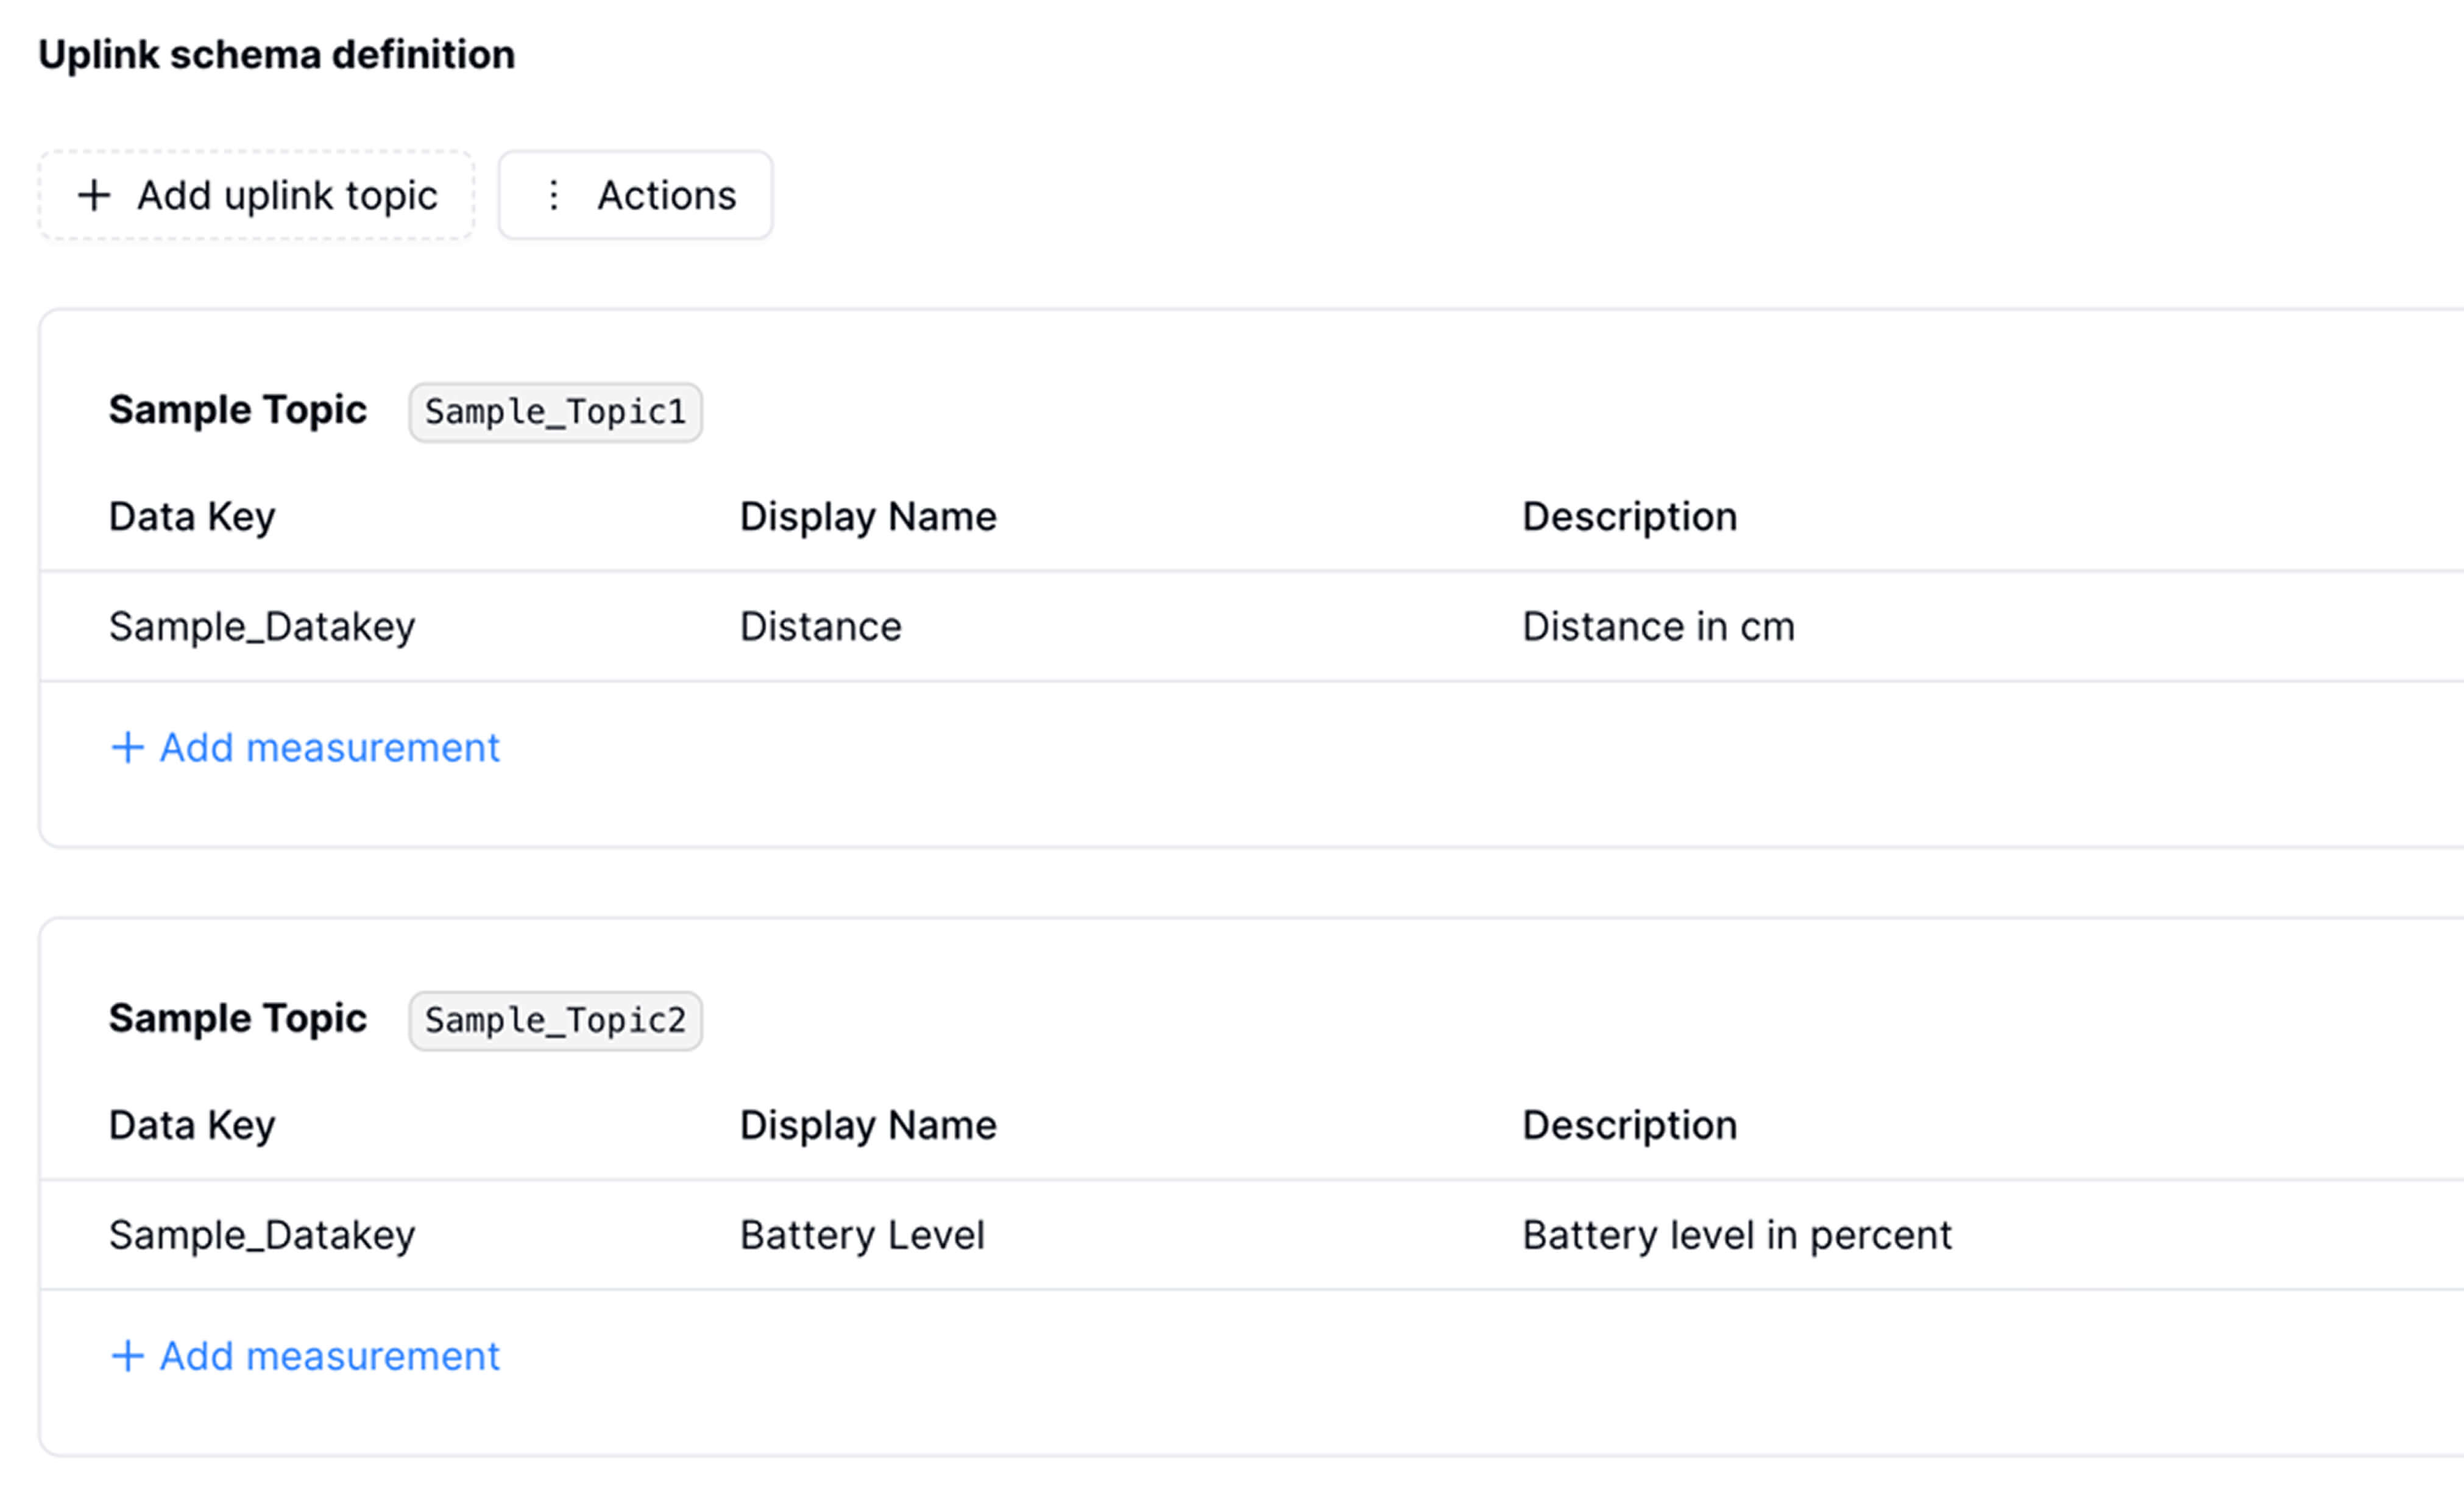Image resolution: width=2464 pixels, height=1500 pixels.
Task: Select the Distance display name cell
Action: point(820,627)
